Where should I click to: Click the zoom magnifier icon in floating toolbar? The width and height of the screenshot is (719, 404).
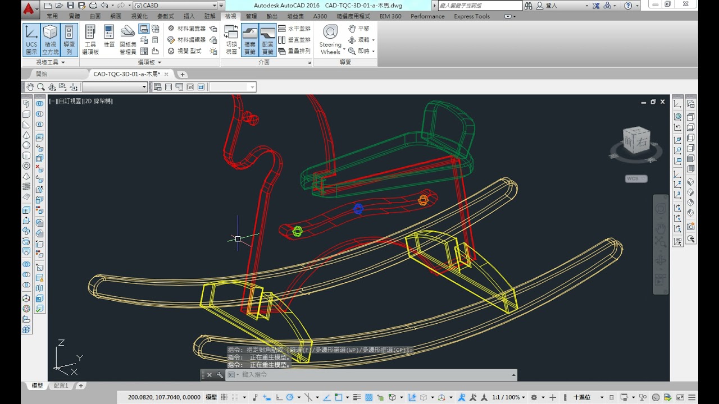coord(41,87)
